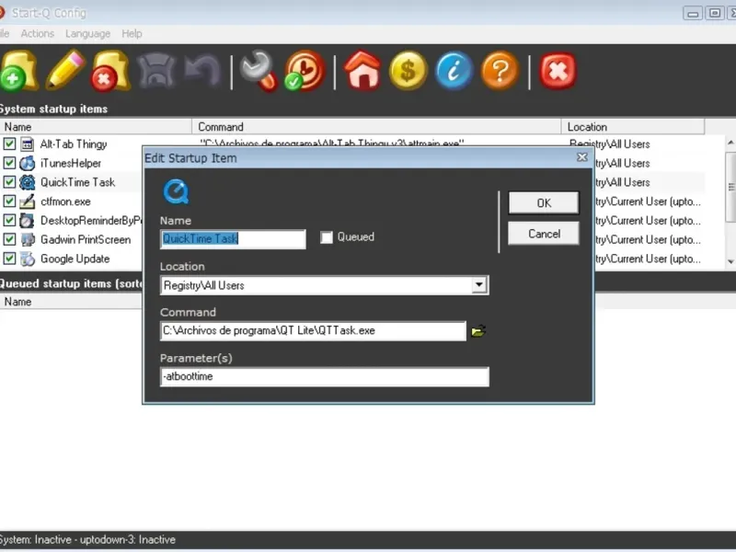Click the Name input field

233,239
